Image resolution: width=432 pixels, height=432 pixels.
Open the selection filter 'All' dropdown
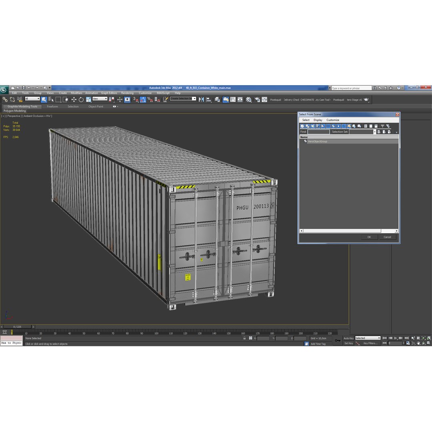tap(32, 99)
